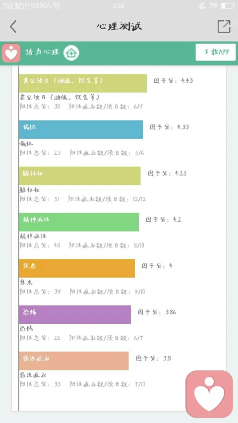Click the 下载APP button
This screenshot has height=423, width=238.
(x=216, y=52)
